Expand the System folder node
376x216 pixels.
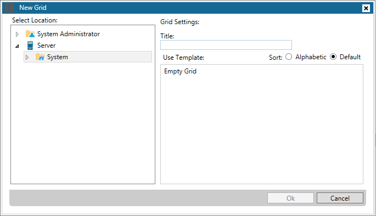(x=27, y=57)
